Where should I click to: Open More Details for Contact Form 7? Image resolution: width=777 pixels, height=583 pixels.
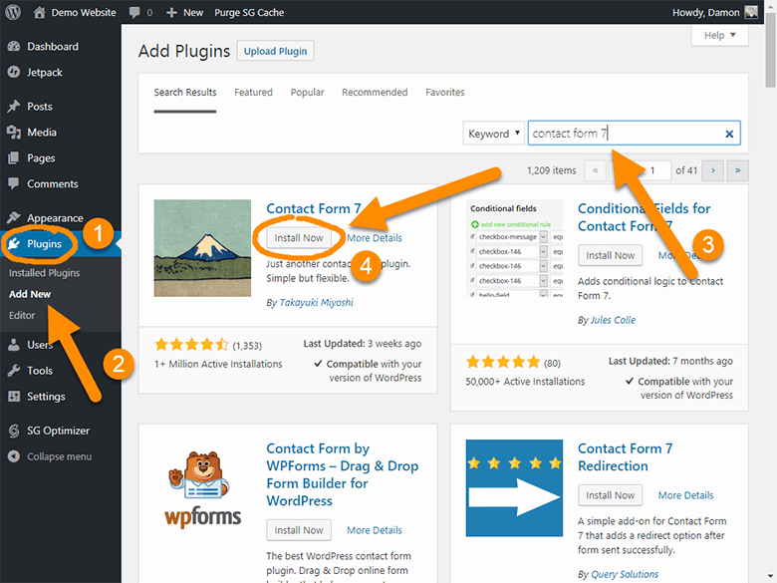375,238
